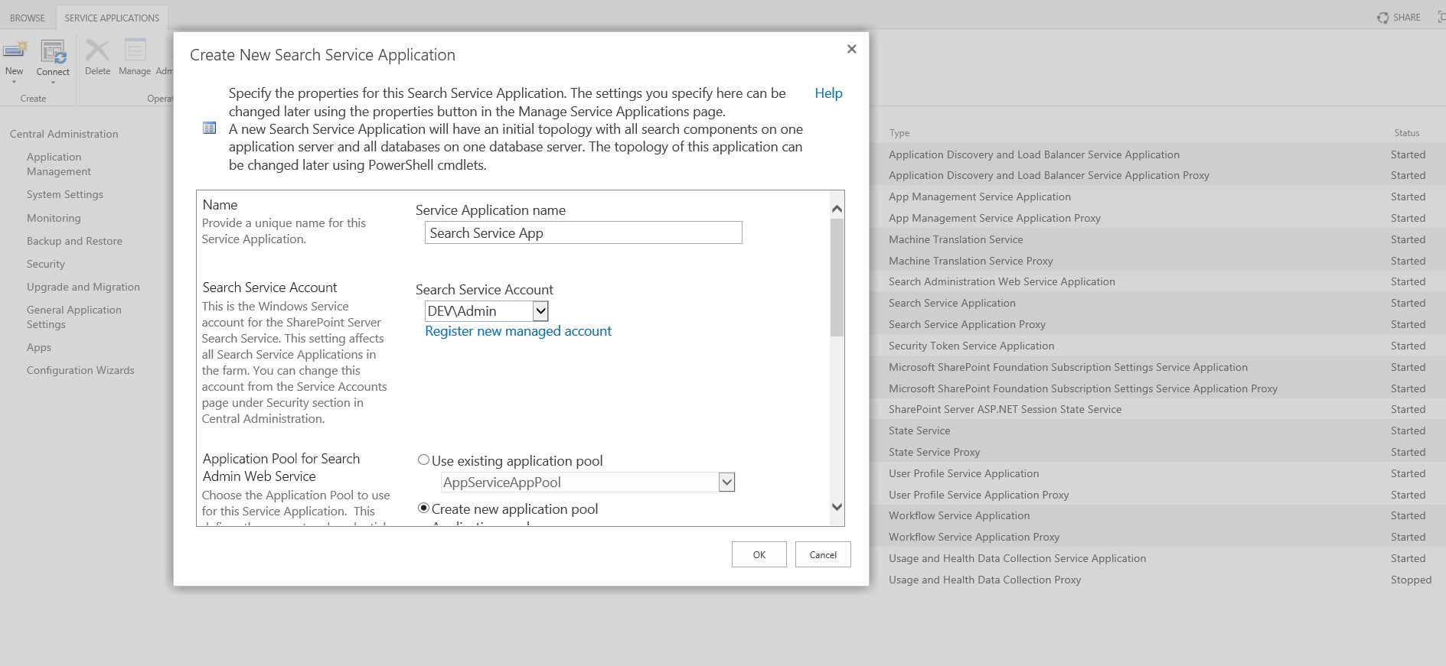The image size is (1446, 666).
Task: Close the Create New Search Service Application dialog
Action: [851, 49]
